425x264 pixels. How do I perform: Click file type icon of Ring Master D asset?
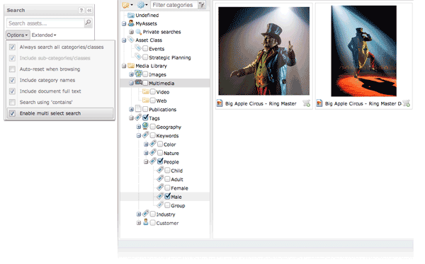(319, 103)
